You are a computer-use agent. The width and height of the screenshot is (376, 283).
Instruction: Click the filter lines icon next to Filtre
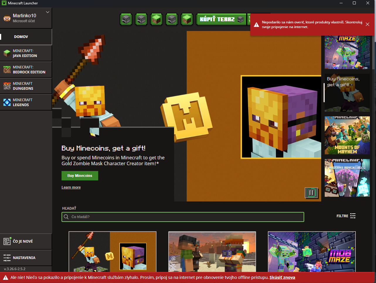coord(353,216)
